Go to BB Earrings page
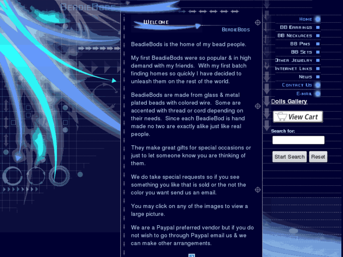343x257 pixels. tap(296, 27)
